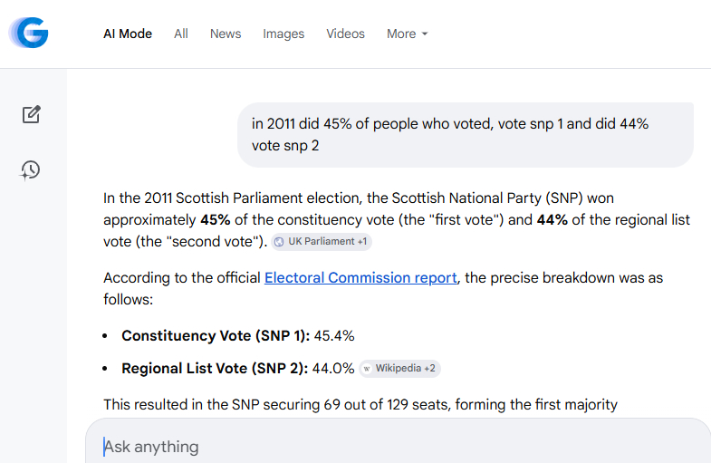Click the 45.4% constituency vote figure
Screen dimensions: 711x463
click(334, 335)
